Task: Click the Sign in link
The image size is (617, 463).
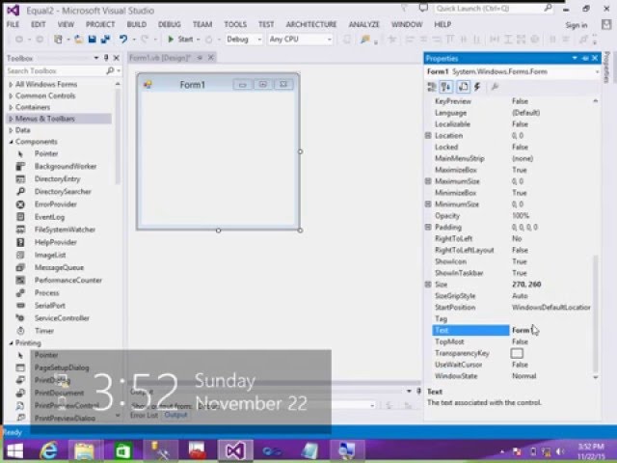Action: coord(577,25)
